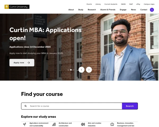
Task: Select the Architecture and construction ruler icon
Action: [54, 124]
